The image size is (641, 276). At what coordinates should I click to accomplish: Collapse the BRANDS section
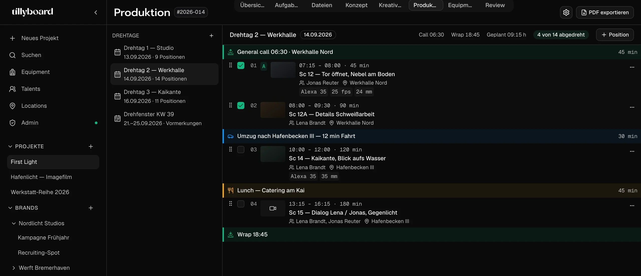pos(10,208)
